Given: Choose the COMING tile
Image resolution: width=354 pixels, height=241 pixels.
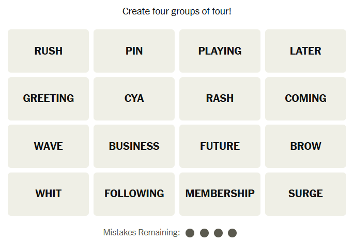Looking at the screenshot, I should tap(305, 98).
